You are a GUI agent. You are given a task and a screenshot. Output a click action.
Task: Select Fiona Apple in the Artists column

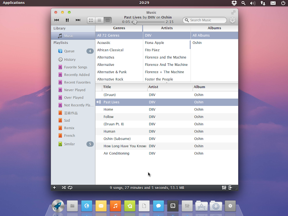click(x=154, y=43)
